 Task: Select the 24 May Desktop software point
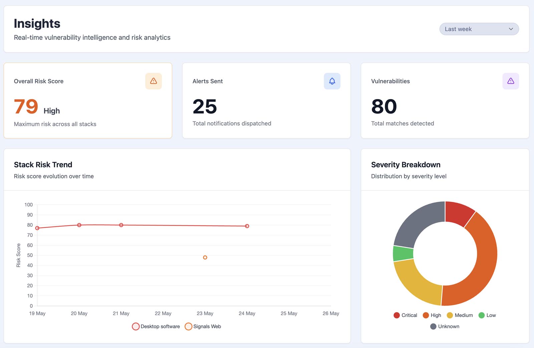(247, 226)
